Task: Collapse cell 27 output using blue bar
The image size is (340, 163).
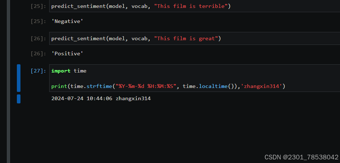Action: click(x=19, y=99)
